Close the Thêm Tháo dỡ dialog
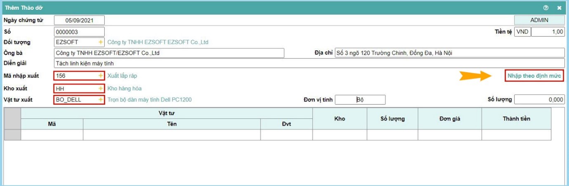 pyautogui.click(x=559, y=8)
